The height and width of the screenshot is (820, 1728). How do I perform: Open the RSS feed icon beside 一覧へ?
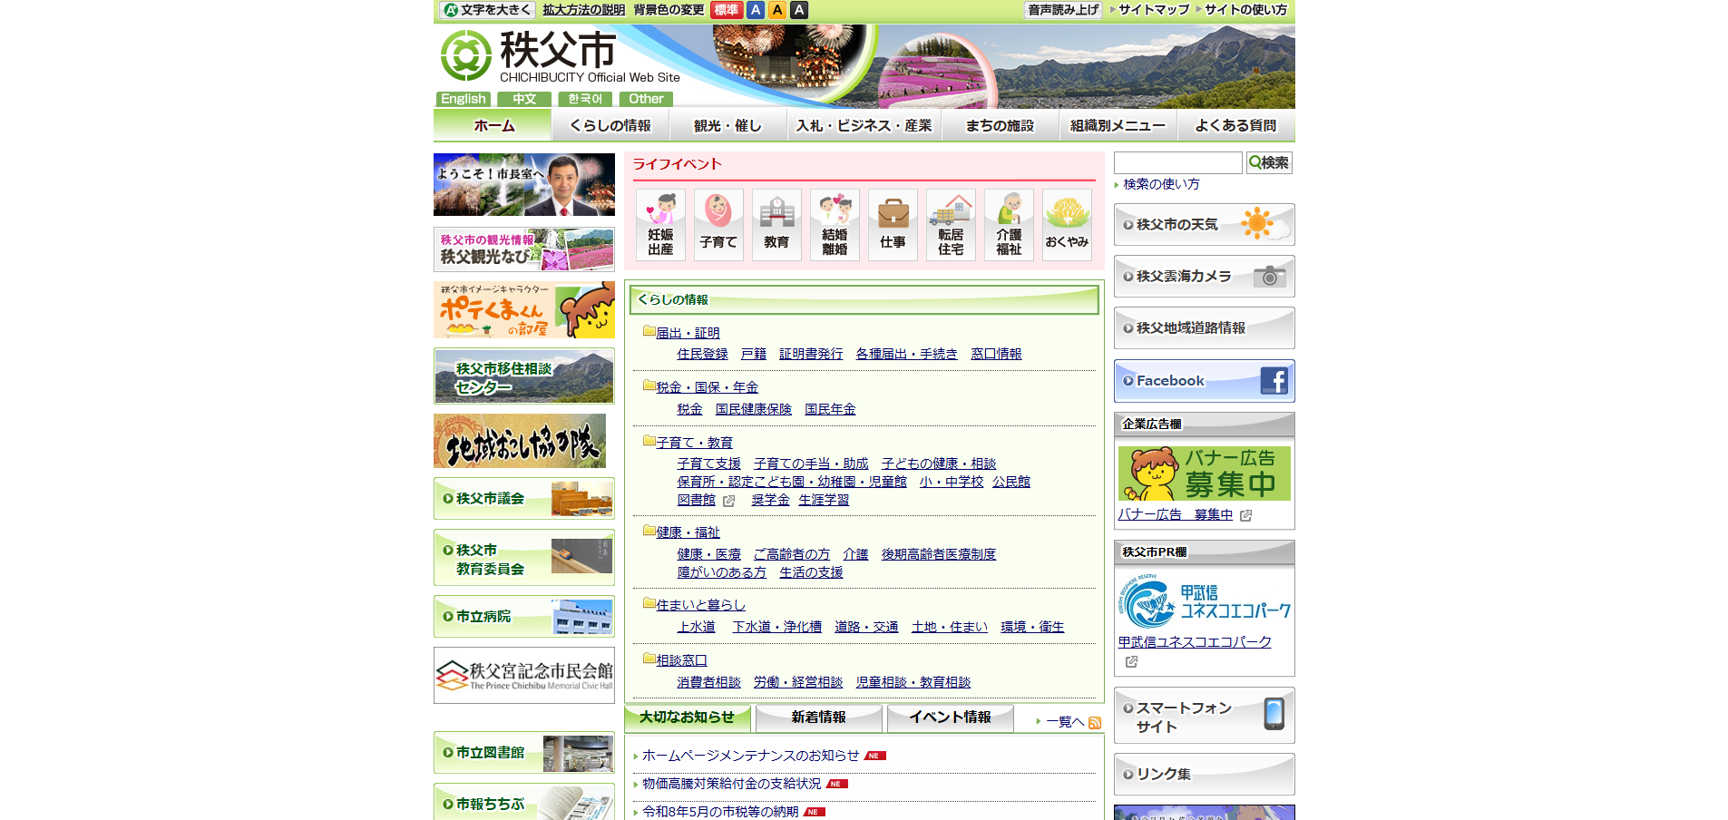tap(1095, 723)
